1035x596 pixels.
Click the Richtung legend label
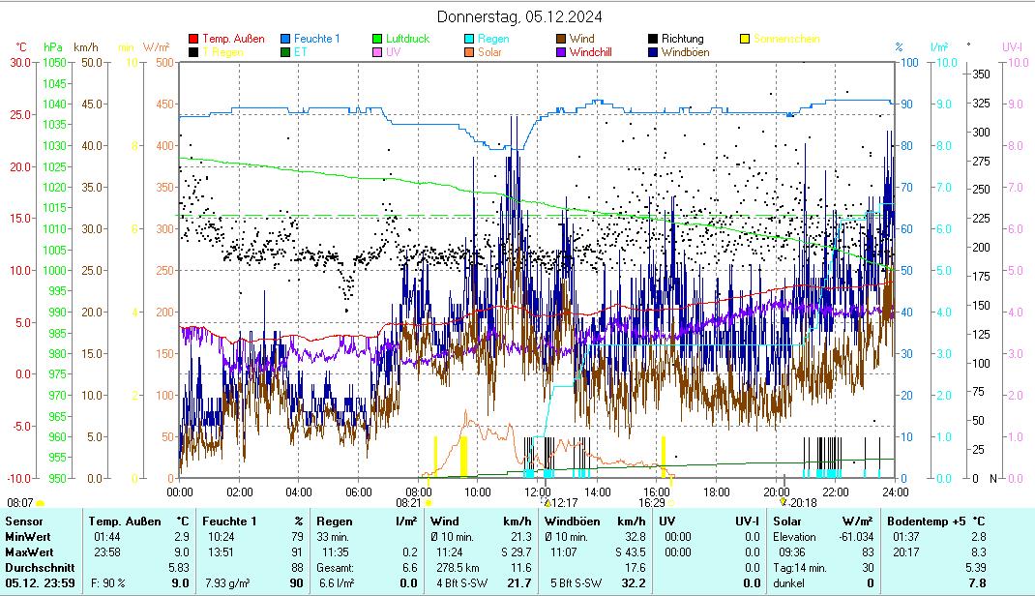coord(683,39)
